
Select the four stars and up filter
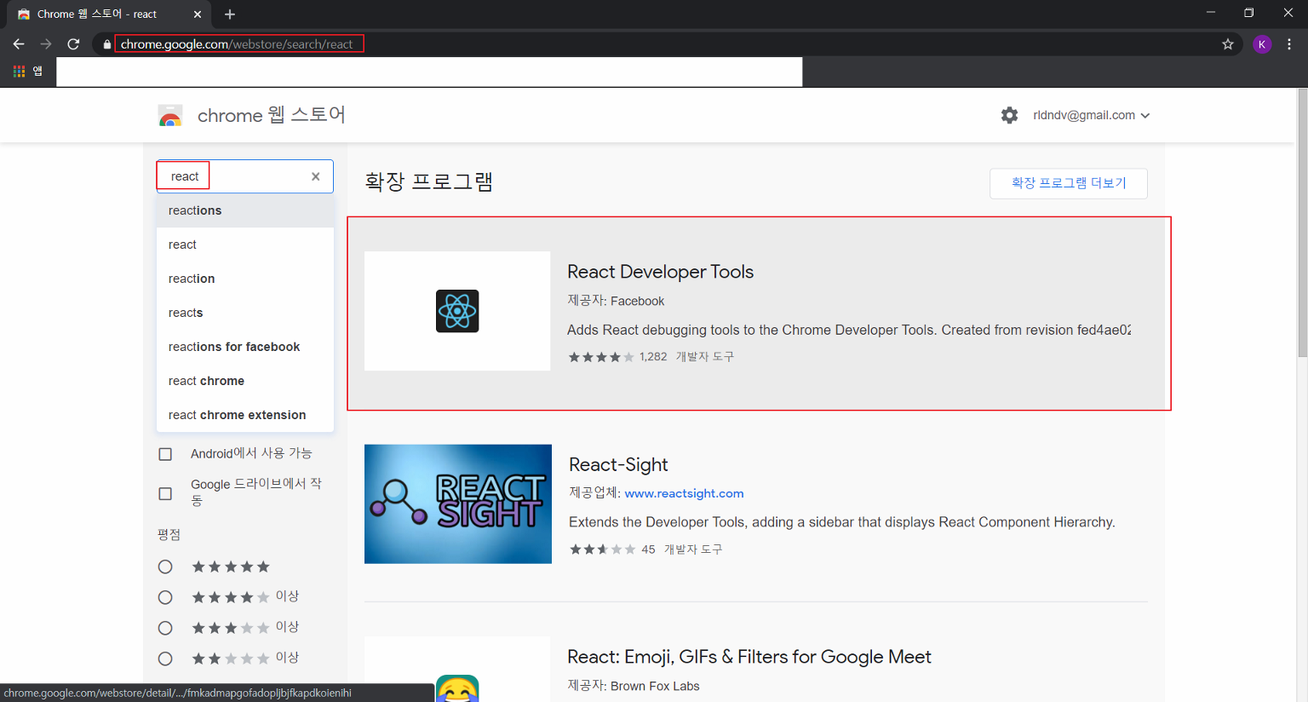click(x=165, y=597)
